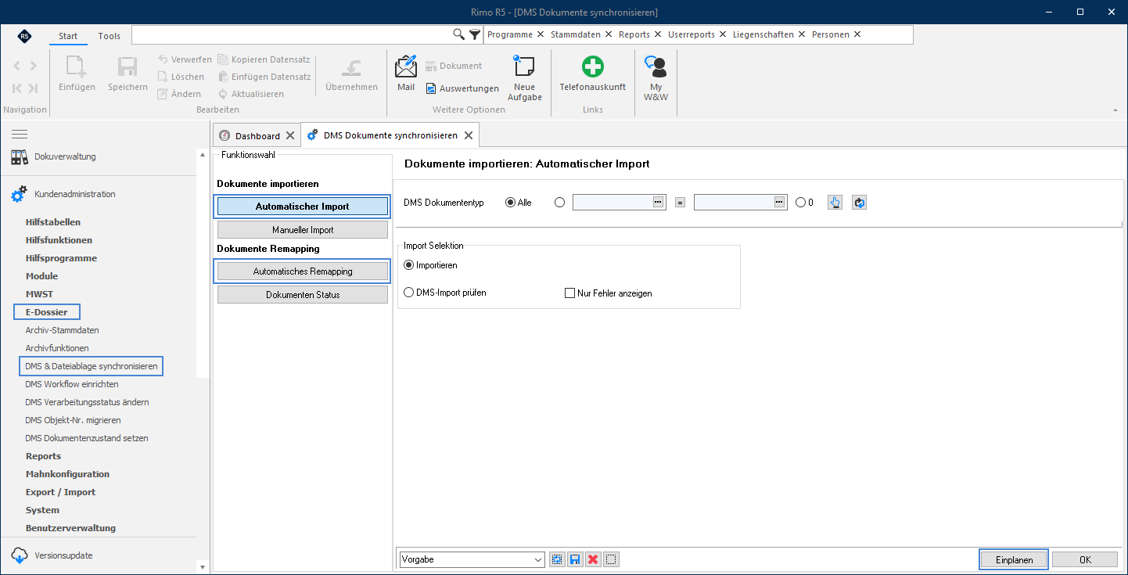This screenshot has width=1128, height=575.
Task: Click Verwerfen in the ribbon
Action: pyautogui.click(x=185, y=59)
